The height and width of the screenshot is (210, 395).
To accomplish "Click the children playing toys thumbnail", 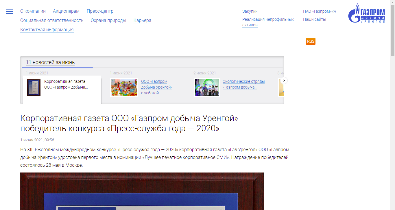I will [124, 88].
